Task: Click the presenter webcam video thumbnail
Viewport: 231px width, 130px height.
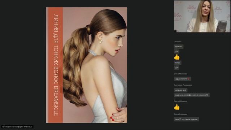Action: click(x=202, y=16)
